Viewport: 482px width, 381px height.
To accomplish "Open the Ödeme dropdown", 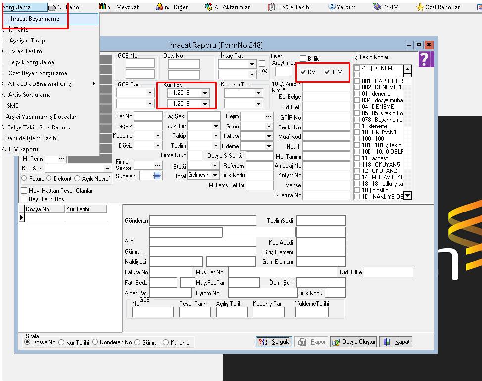I will coord(269,146).
